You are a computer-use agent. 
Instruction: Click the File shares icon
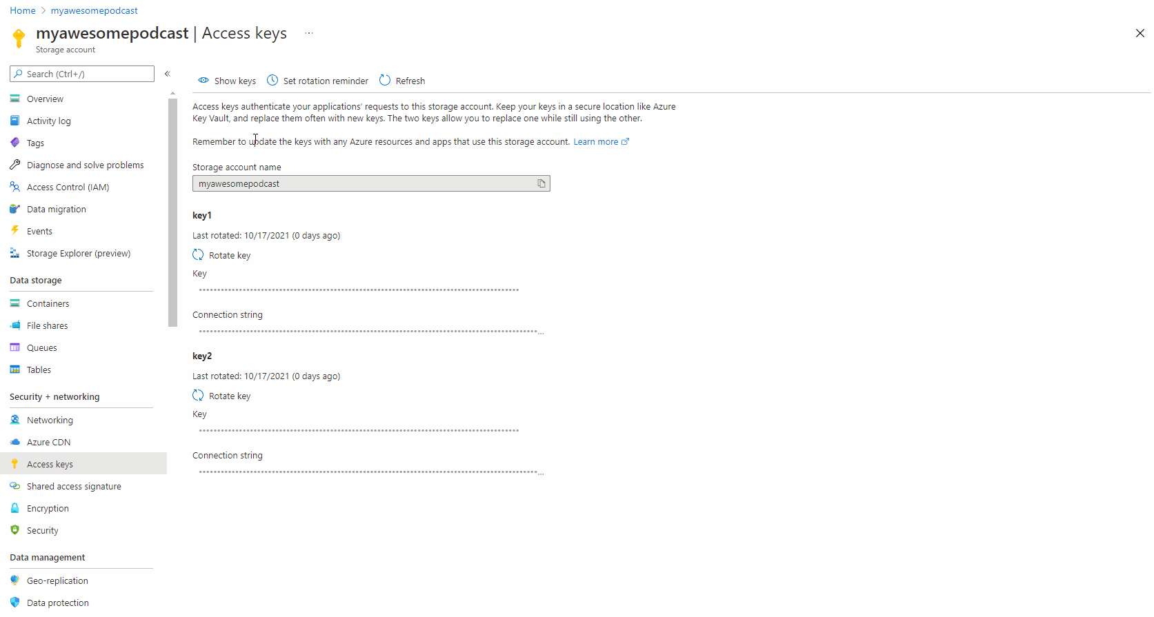click(x=14, y=325)
